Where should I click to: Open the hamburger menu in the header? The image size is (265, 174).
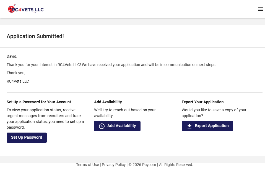pyautogui.click(x=260, y=9)
